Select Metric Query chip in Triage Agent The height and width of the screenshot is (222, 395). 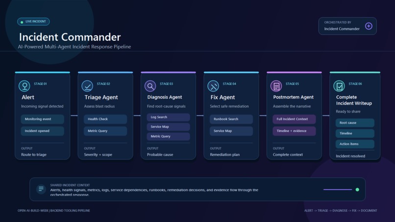[x=105, y=131]
